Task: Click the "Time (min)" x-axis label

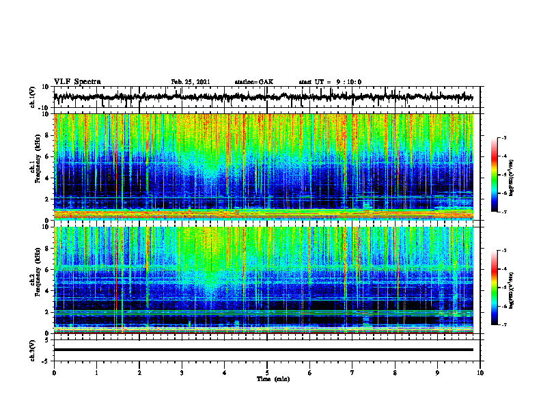Action: (x=273, y=379)
